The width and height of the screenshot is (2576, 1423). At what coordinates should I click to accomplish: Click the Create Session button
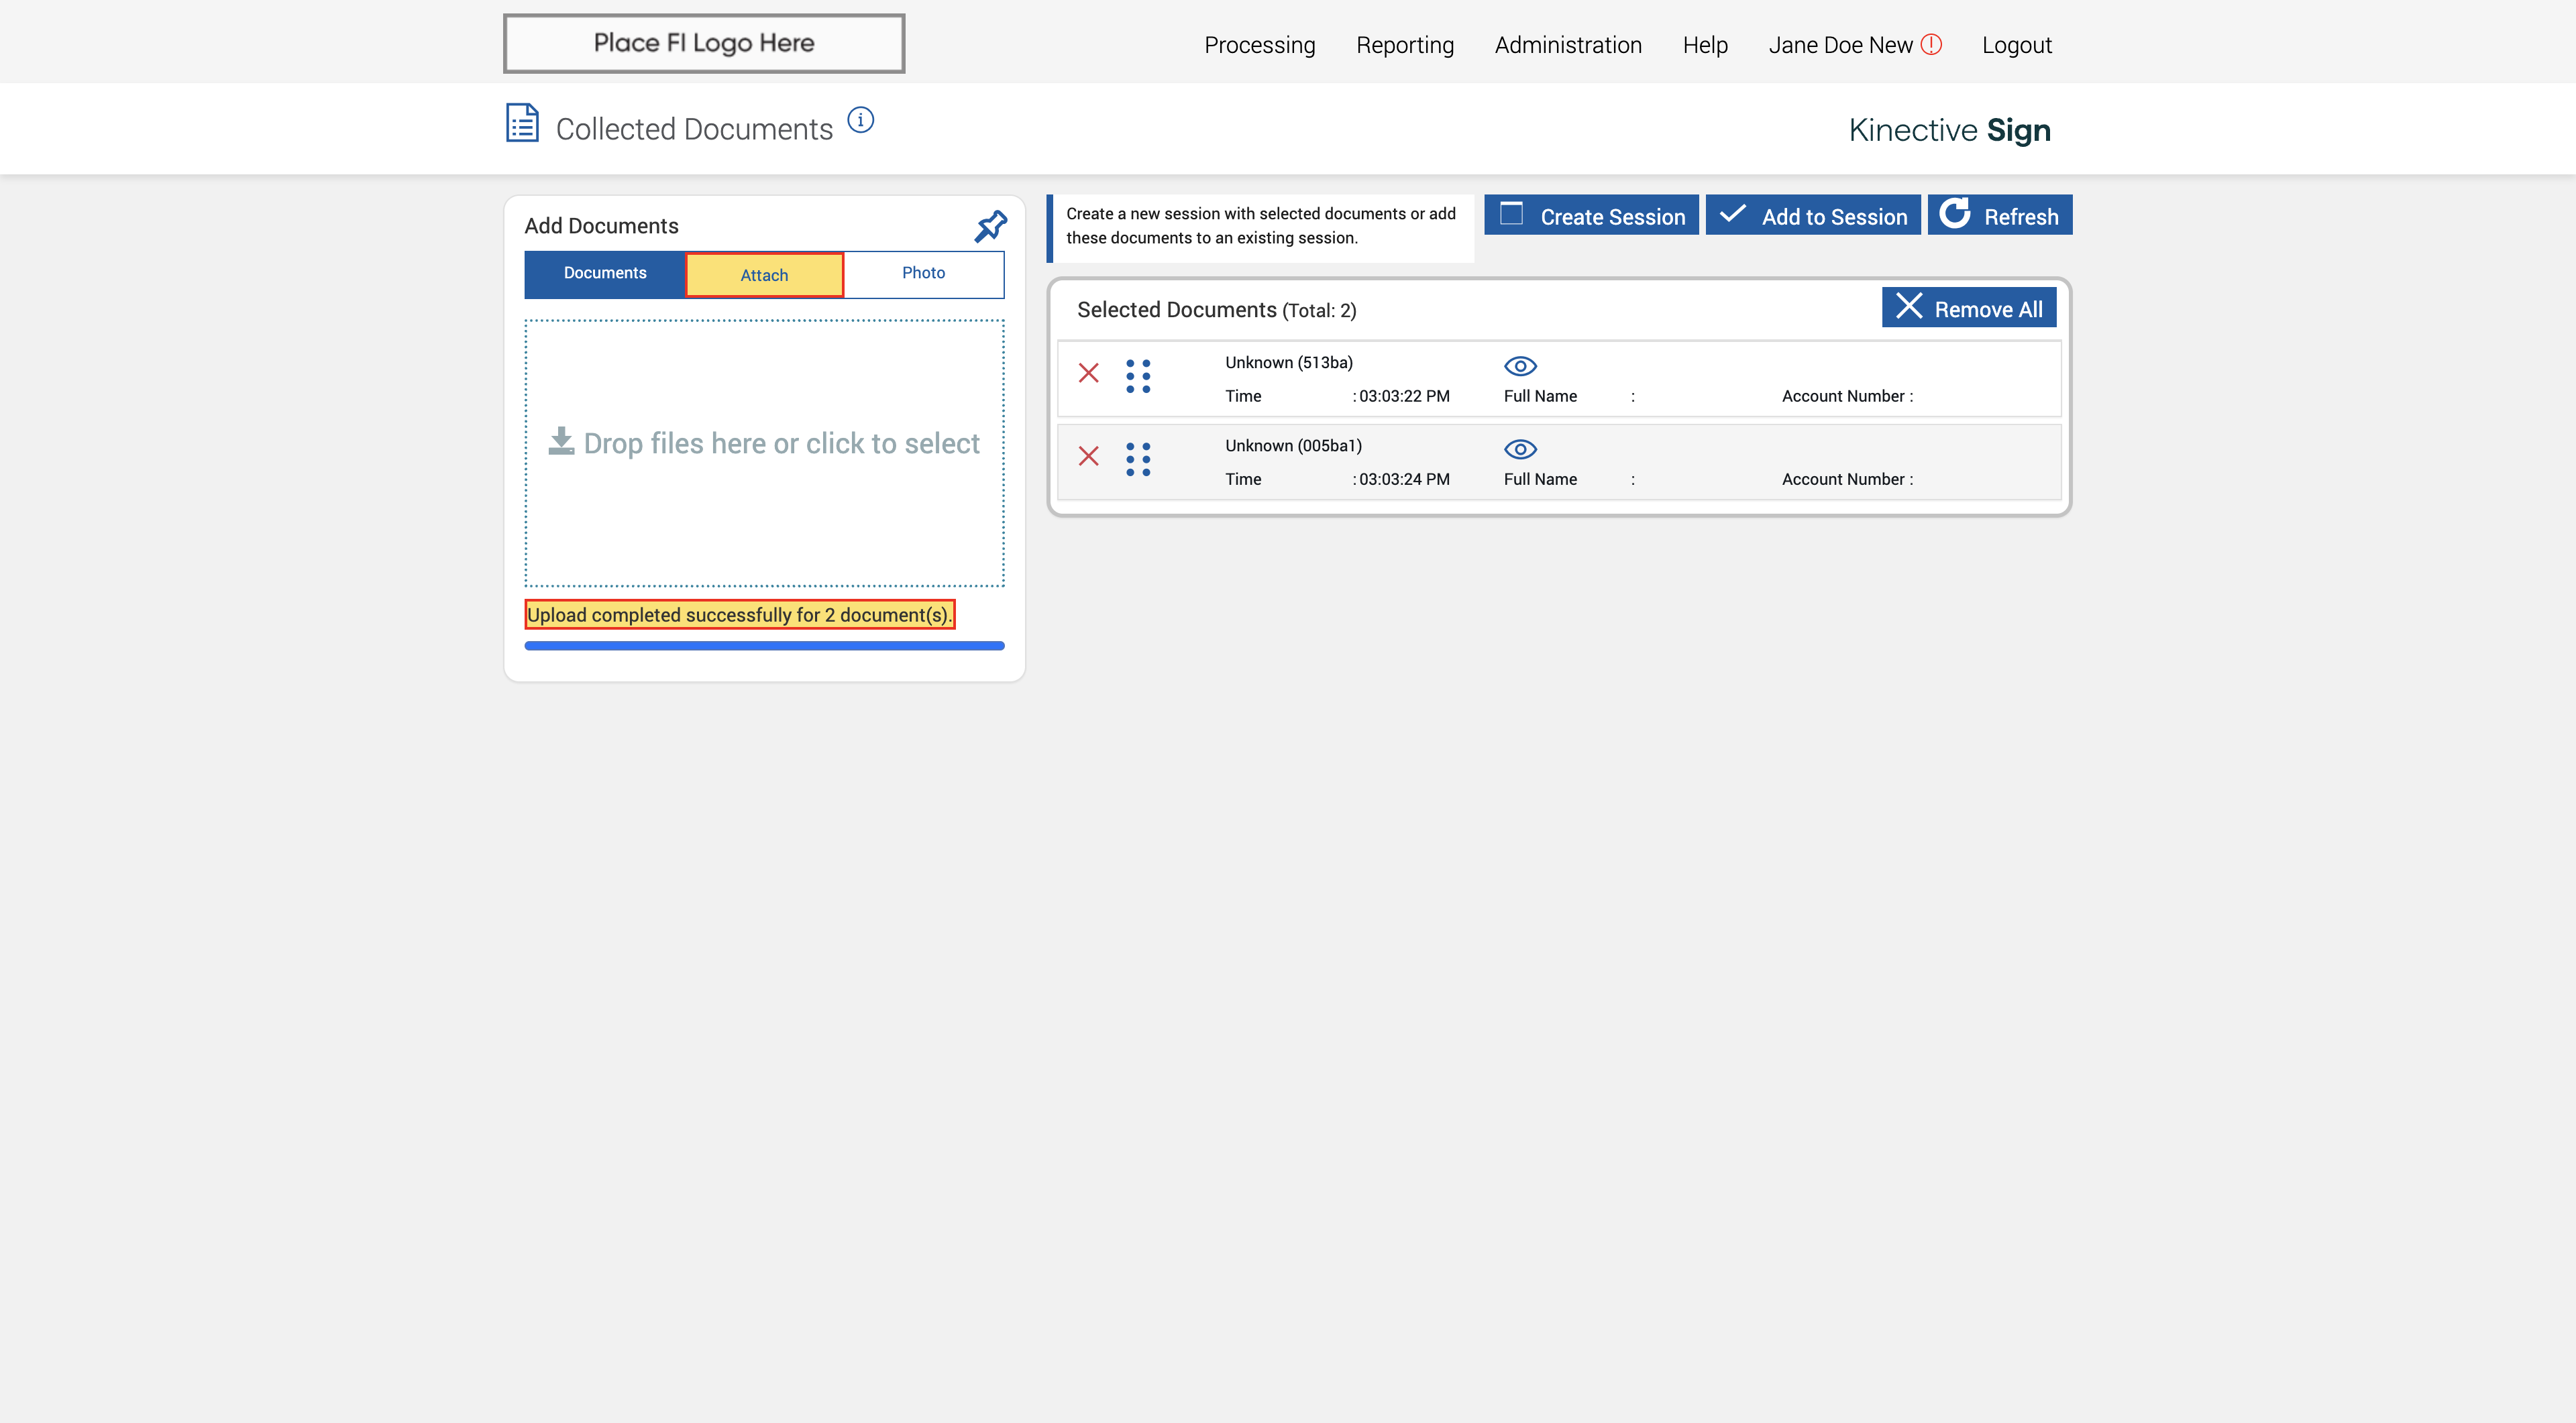1591,216
